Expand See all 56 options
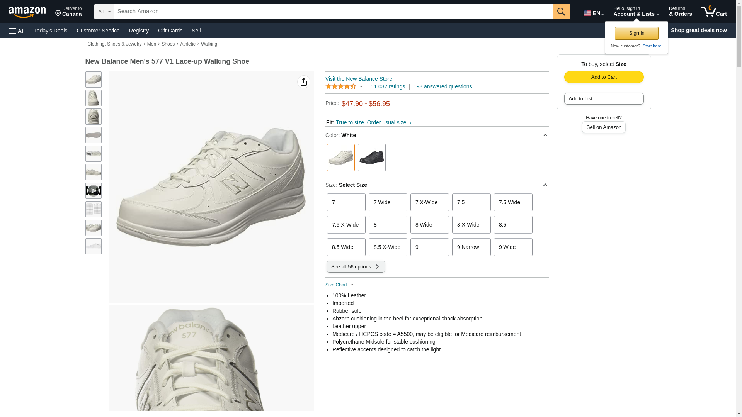Screen dimensions: 742x417 coord(356,267)
